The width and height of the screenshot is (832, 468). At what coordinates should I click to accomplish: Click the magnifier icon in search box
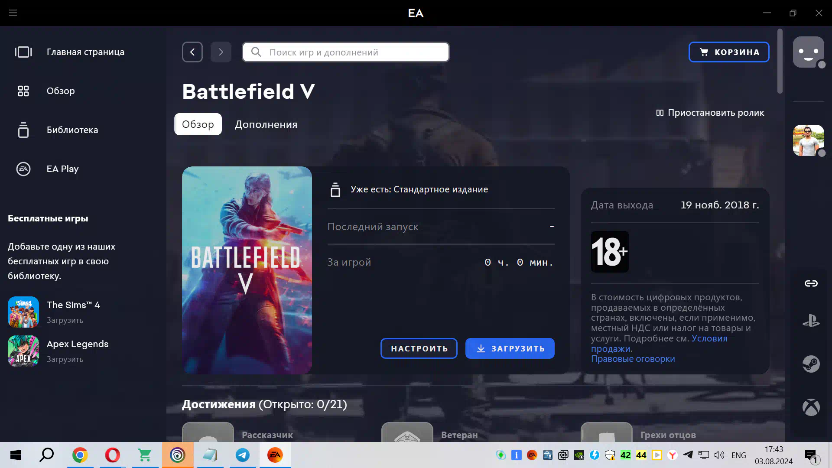tap(256, 52)
